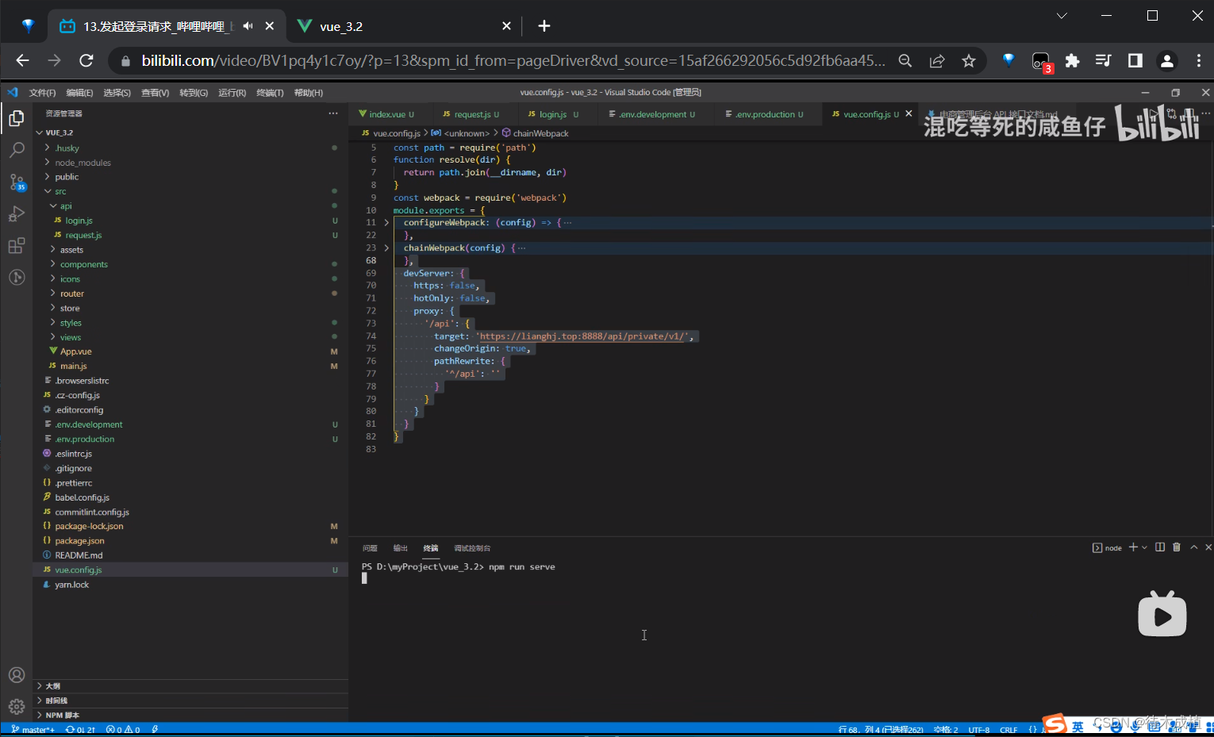Image resolution: width=1214 pixels, height=737 pixels.
Task: Click the kill terminal trash icon
Action: tap(1177, 547)
